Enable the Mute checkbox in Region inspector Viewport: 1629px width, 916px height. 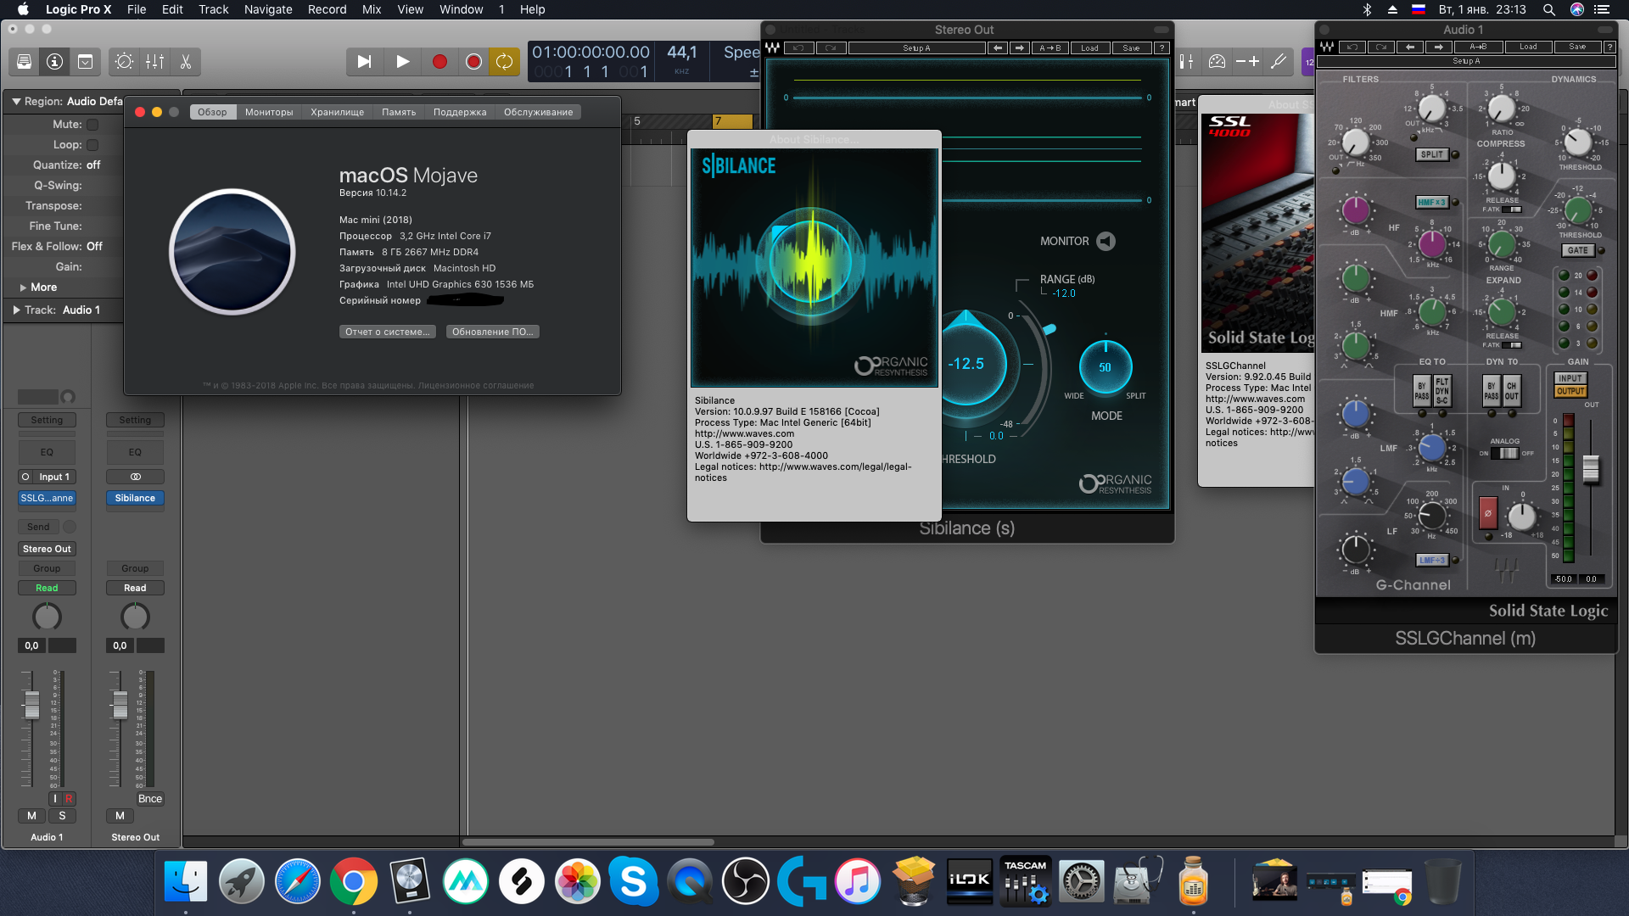coord(92,125)
